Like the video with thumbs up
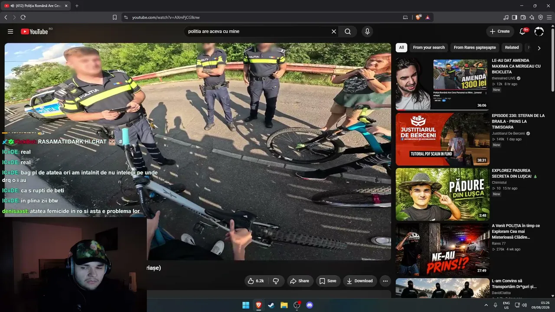This screenshot has width=555, height=312. click(x=255, y=281)
